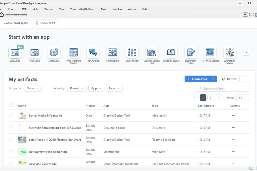Open the Modeling menu
Screen dimensions: 257x171
pyautogui.click(x=117, y=9)
